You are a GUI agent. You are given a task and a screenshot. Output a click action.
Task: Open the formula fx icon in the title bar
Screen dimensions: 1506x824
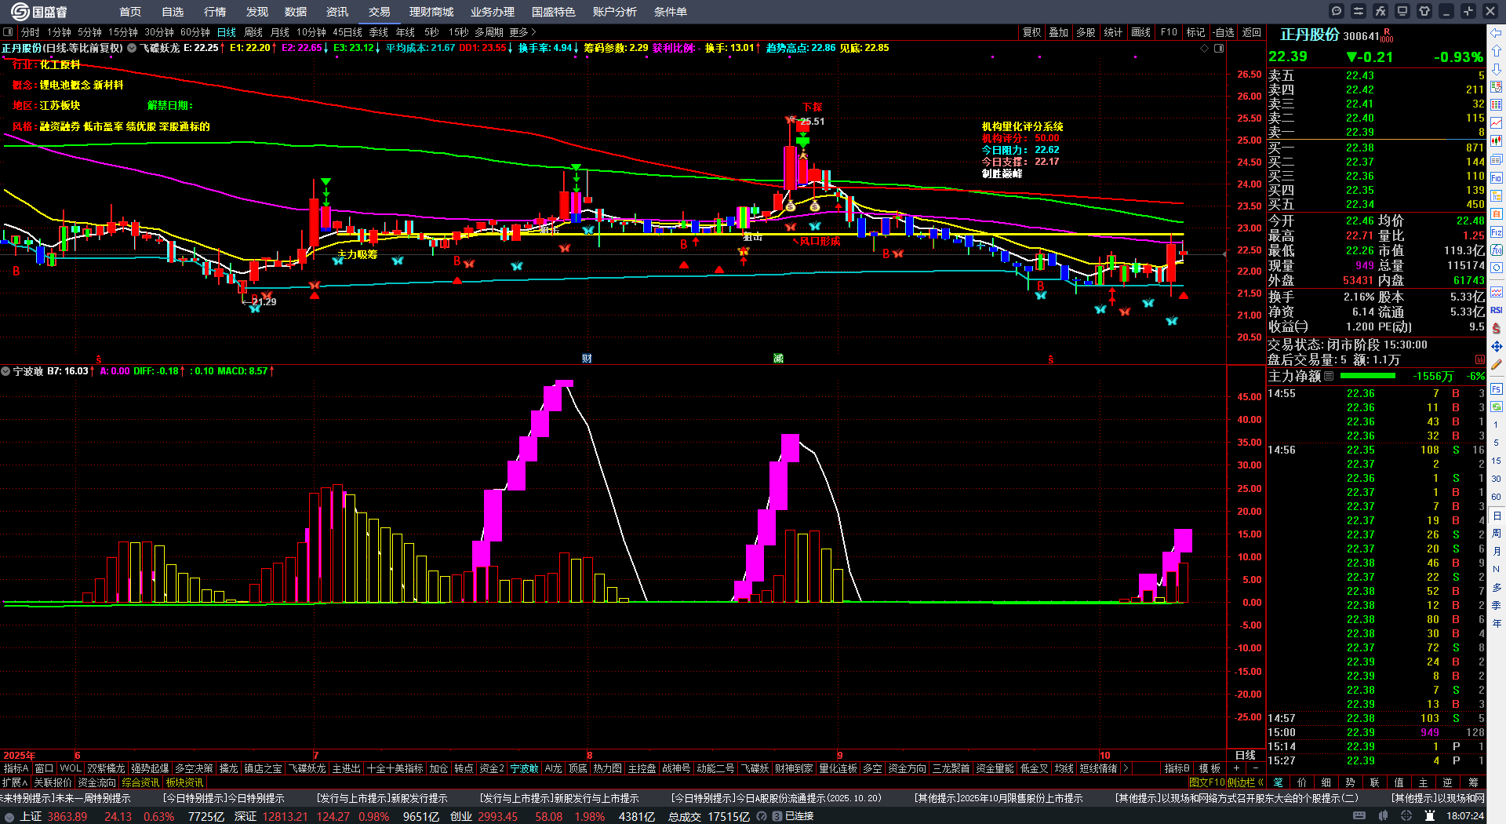[x=1380, y=11]
